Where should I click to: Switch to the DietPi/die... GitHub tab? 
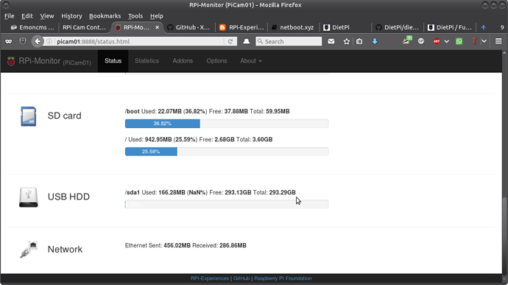coord(398,27)
